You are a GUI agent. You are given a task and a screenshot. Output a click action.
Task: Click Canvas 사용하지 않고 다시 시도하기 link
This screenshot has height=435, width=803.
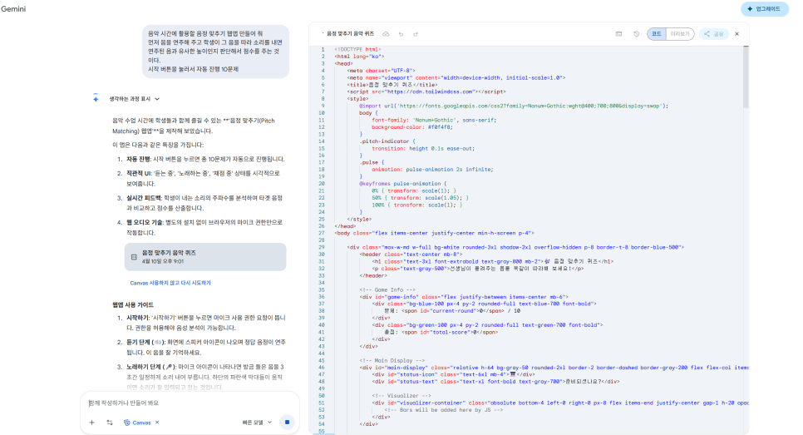(x=170, y=283)
